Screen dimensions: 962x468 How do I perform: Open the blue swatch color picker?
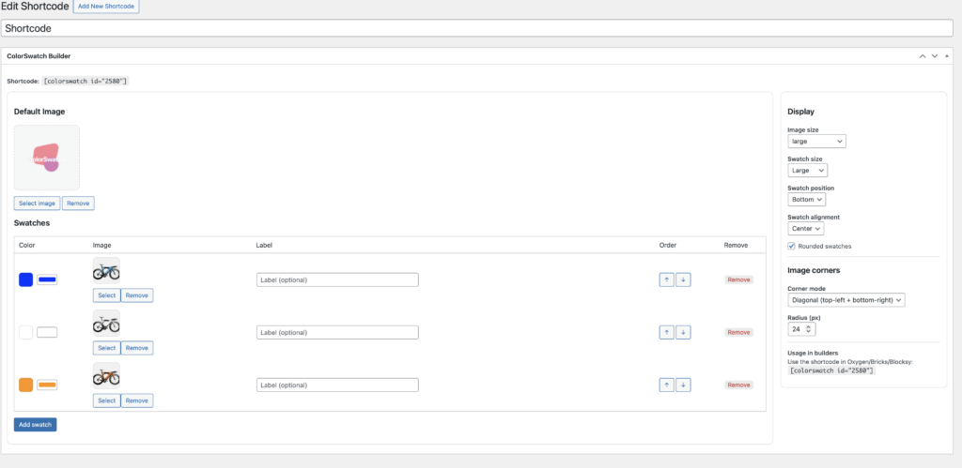[x=47, y=279]
